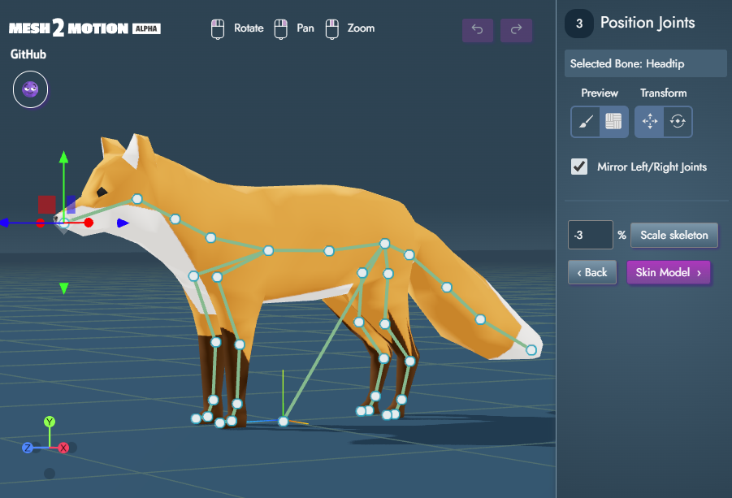Click the scale percentage input field

coord(590,235)
